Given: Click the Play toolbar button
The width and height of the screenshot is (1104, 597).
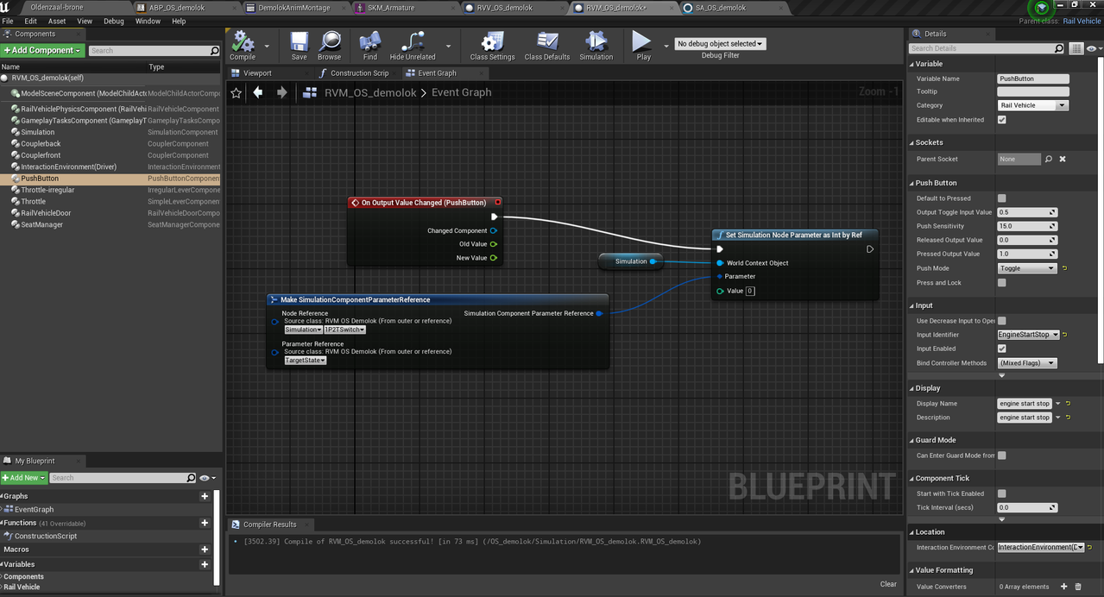Looking at the screenshot, I should pyautogui.click(x=643, y=43).
